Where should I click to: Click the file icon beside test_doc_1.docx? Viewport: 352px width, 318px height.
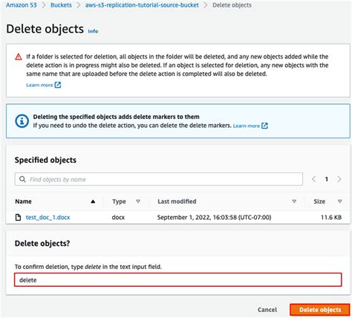click(18, 217)
